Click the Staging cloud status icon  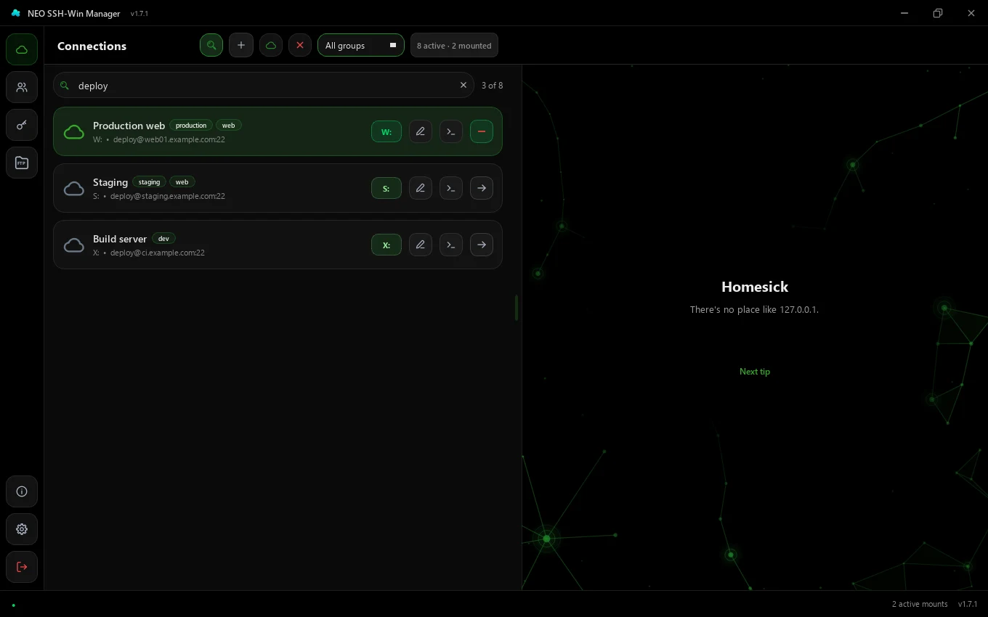pyautogui.click(x=74, y=188)
